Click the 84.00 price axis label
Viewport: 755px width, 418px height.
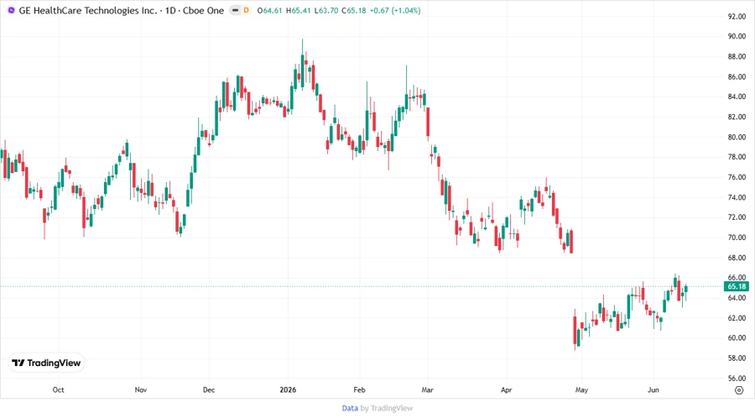pos(737,97)
